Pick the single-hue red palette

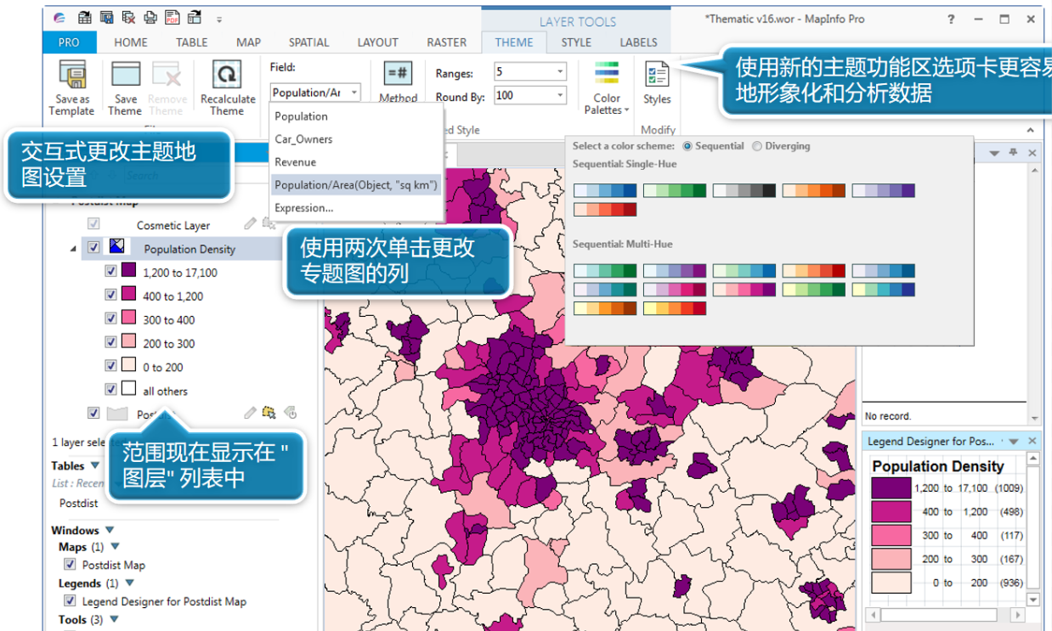605,209
